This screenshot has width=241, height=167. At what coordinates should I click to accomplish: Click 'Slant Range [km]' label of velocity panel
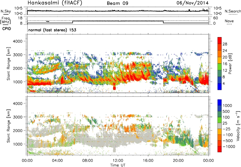(x=8, y=126)
